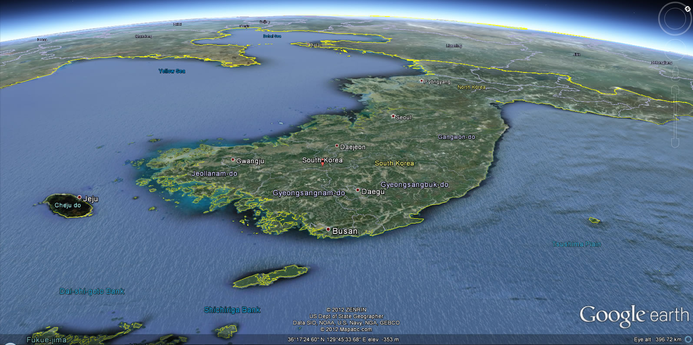Select the Daegu city dot marker
Screen dimensions: 693x345
(358, 190)
